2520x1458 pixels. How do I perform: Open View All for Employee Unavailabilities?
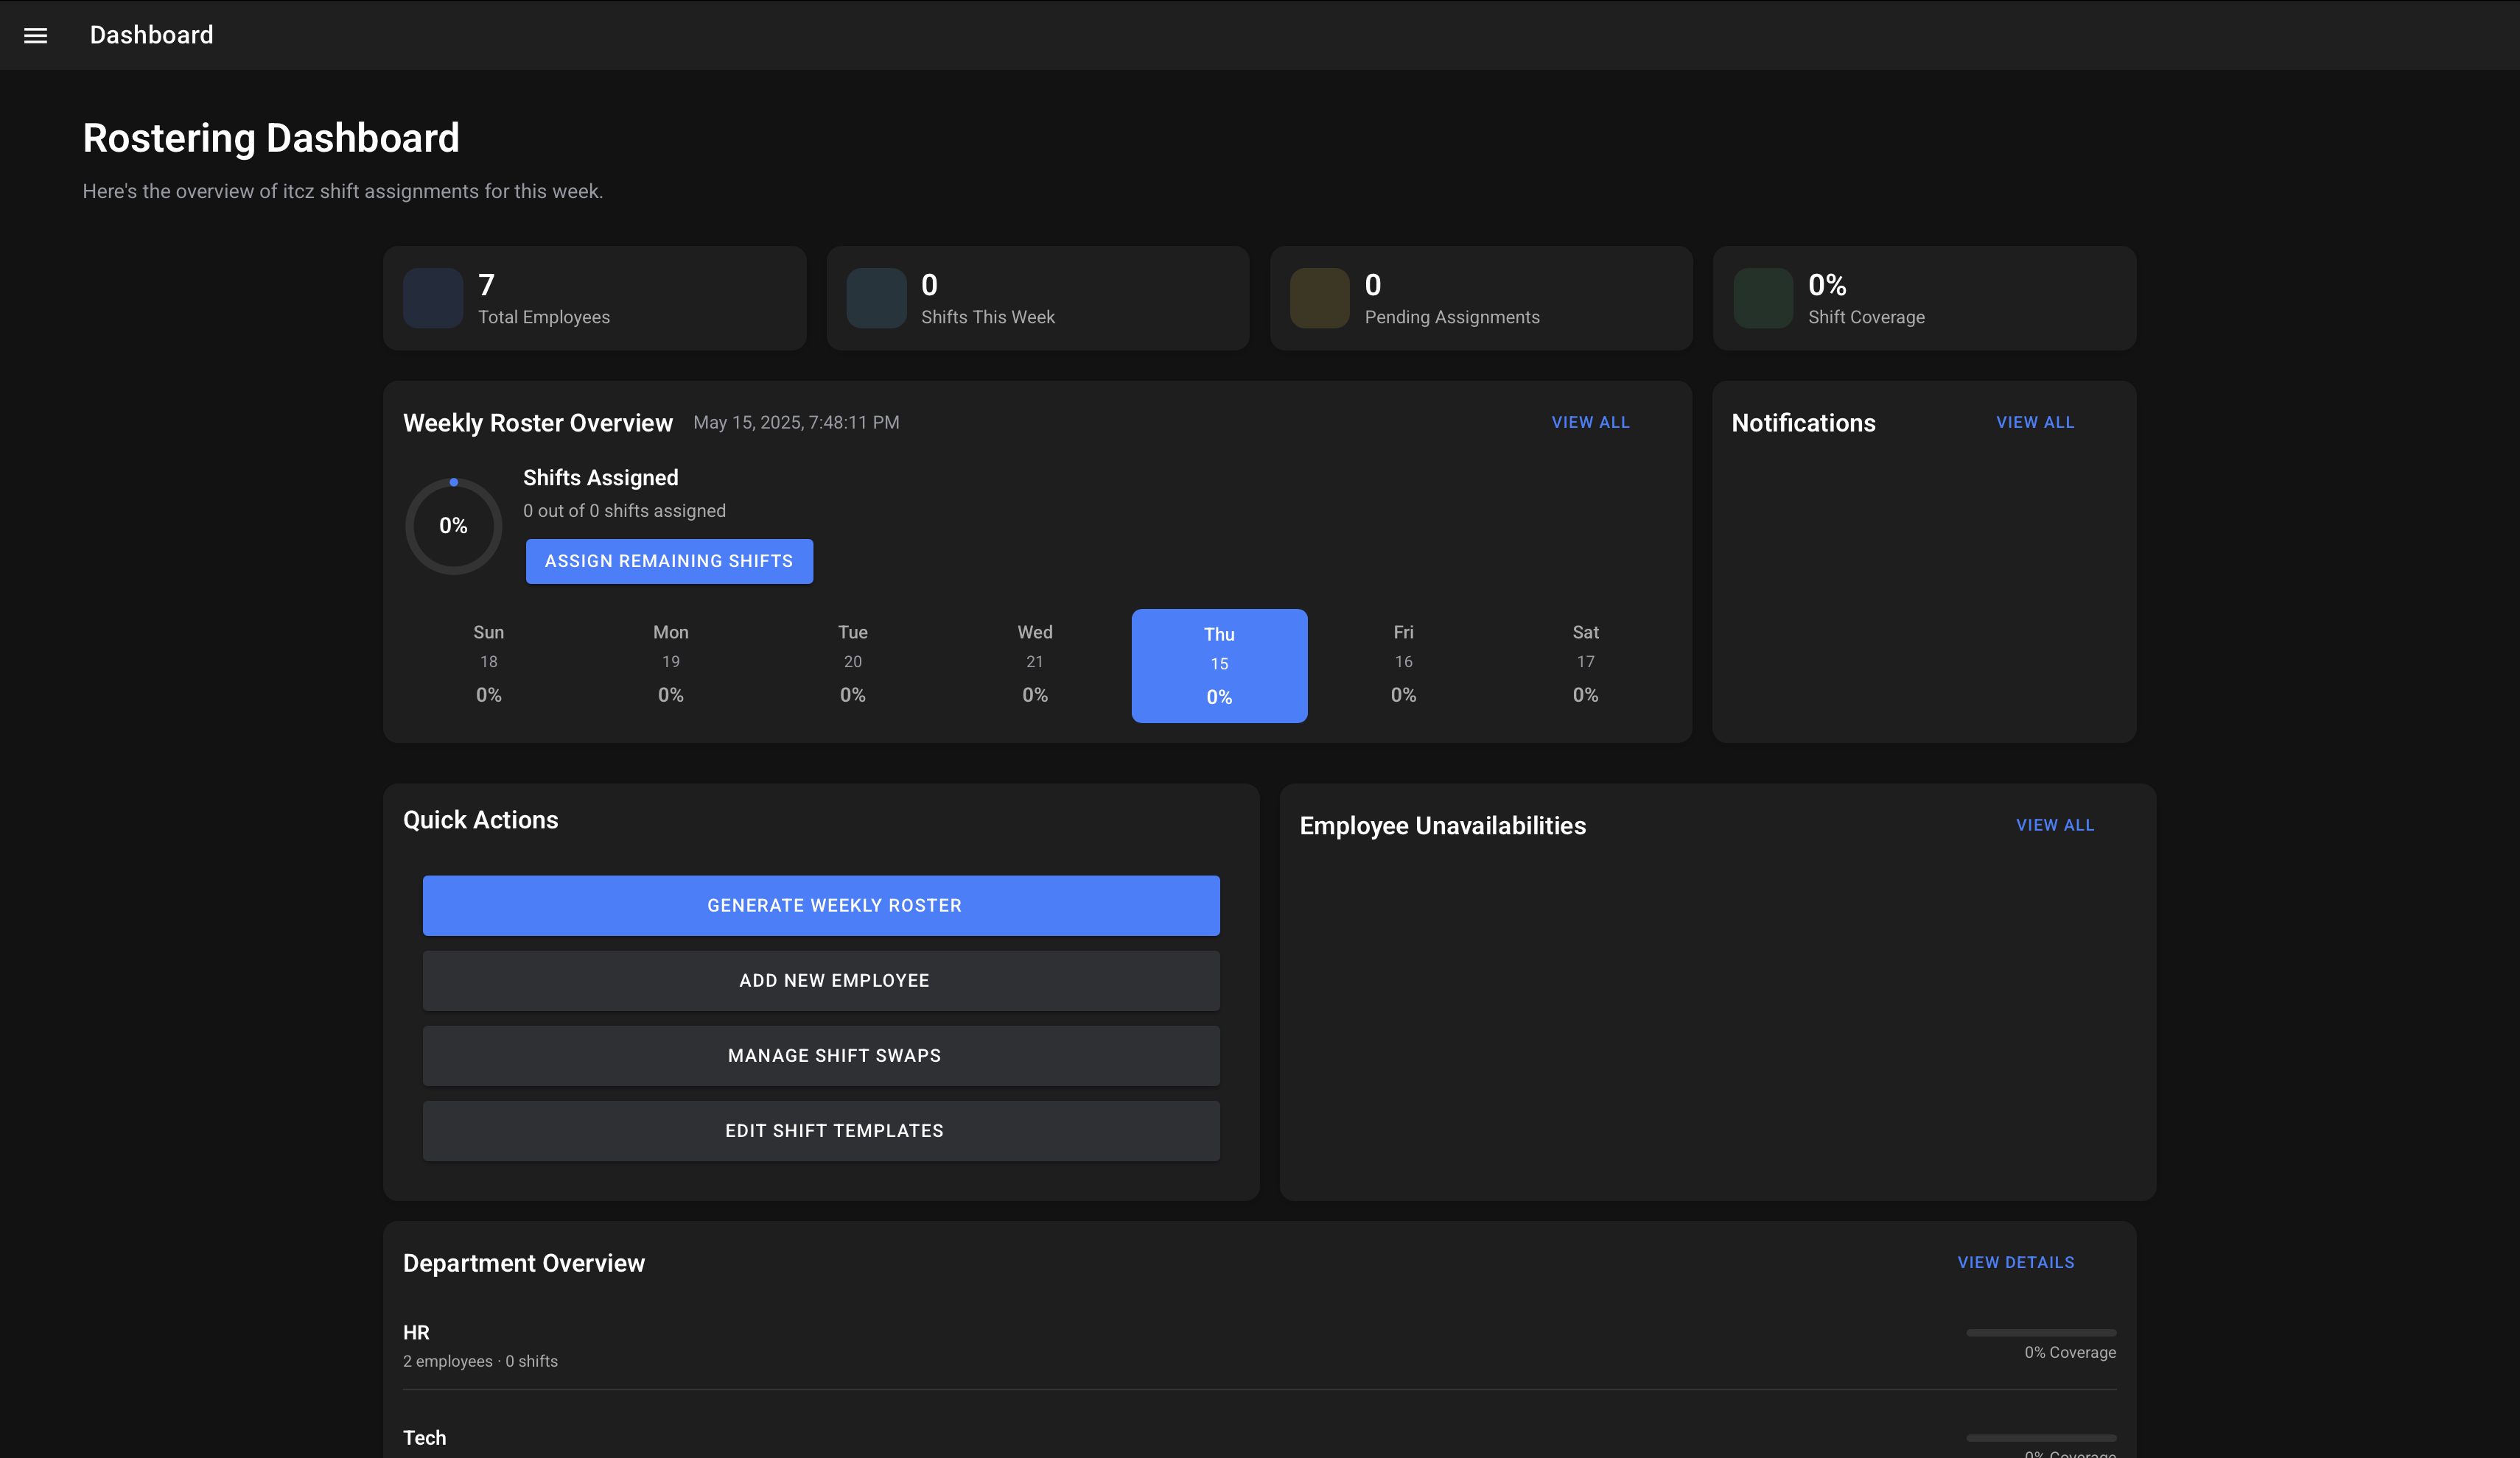click(x=2055, y=825)
